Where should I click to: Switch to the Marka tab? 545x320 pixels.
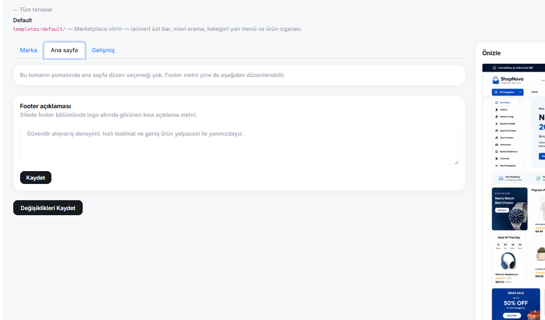pyautogui.click(x=29, y=50)
